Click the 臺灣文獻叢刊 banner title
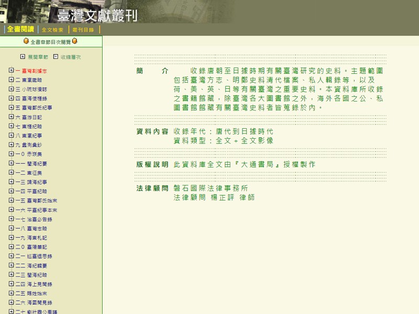The image size is (419, 314). tap(97, 16)
